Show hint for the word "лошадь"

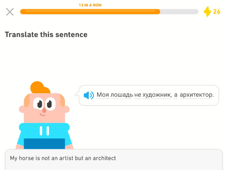click(x=122, y=95)
